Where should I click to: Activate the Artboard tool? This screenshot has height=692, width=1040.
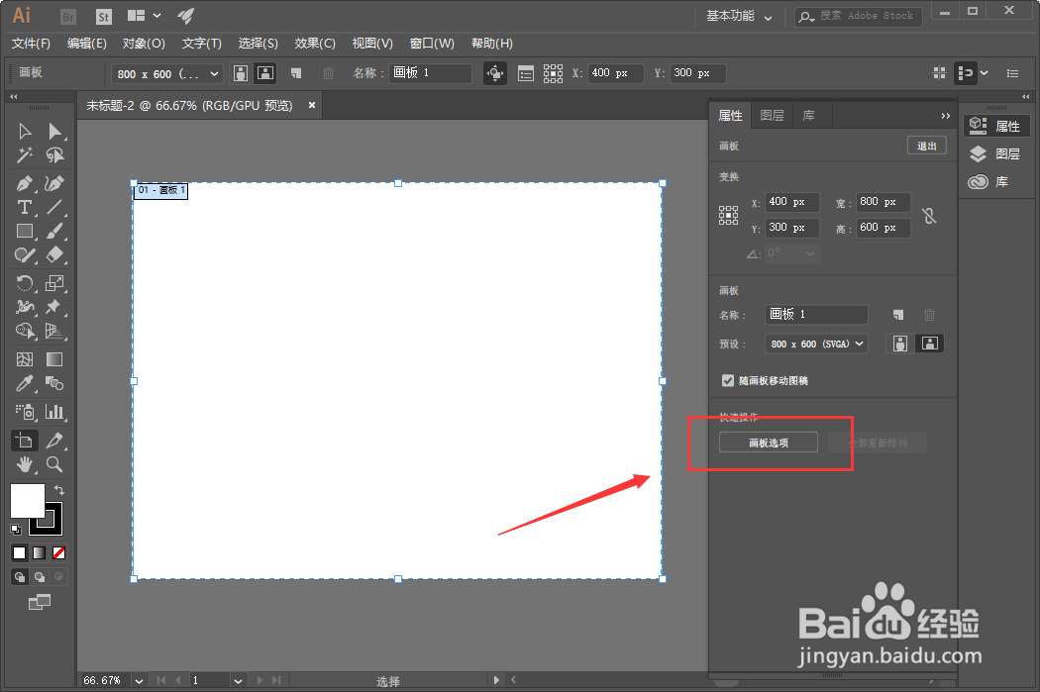25,441
